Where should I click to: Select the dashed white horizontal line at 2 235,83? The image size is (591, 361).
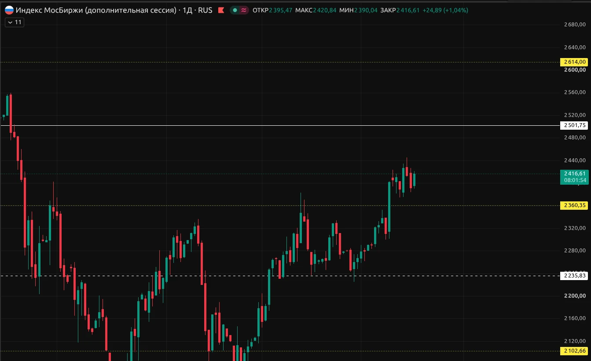click(279, 276)
